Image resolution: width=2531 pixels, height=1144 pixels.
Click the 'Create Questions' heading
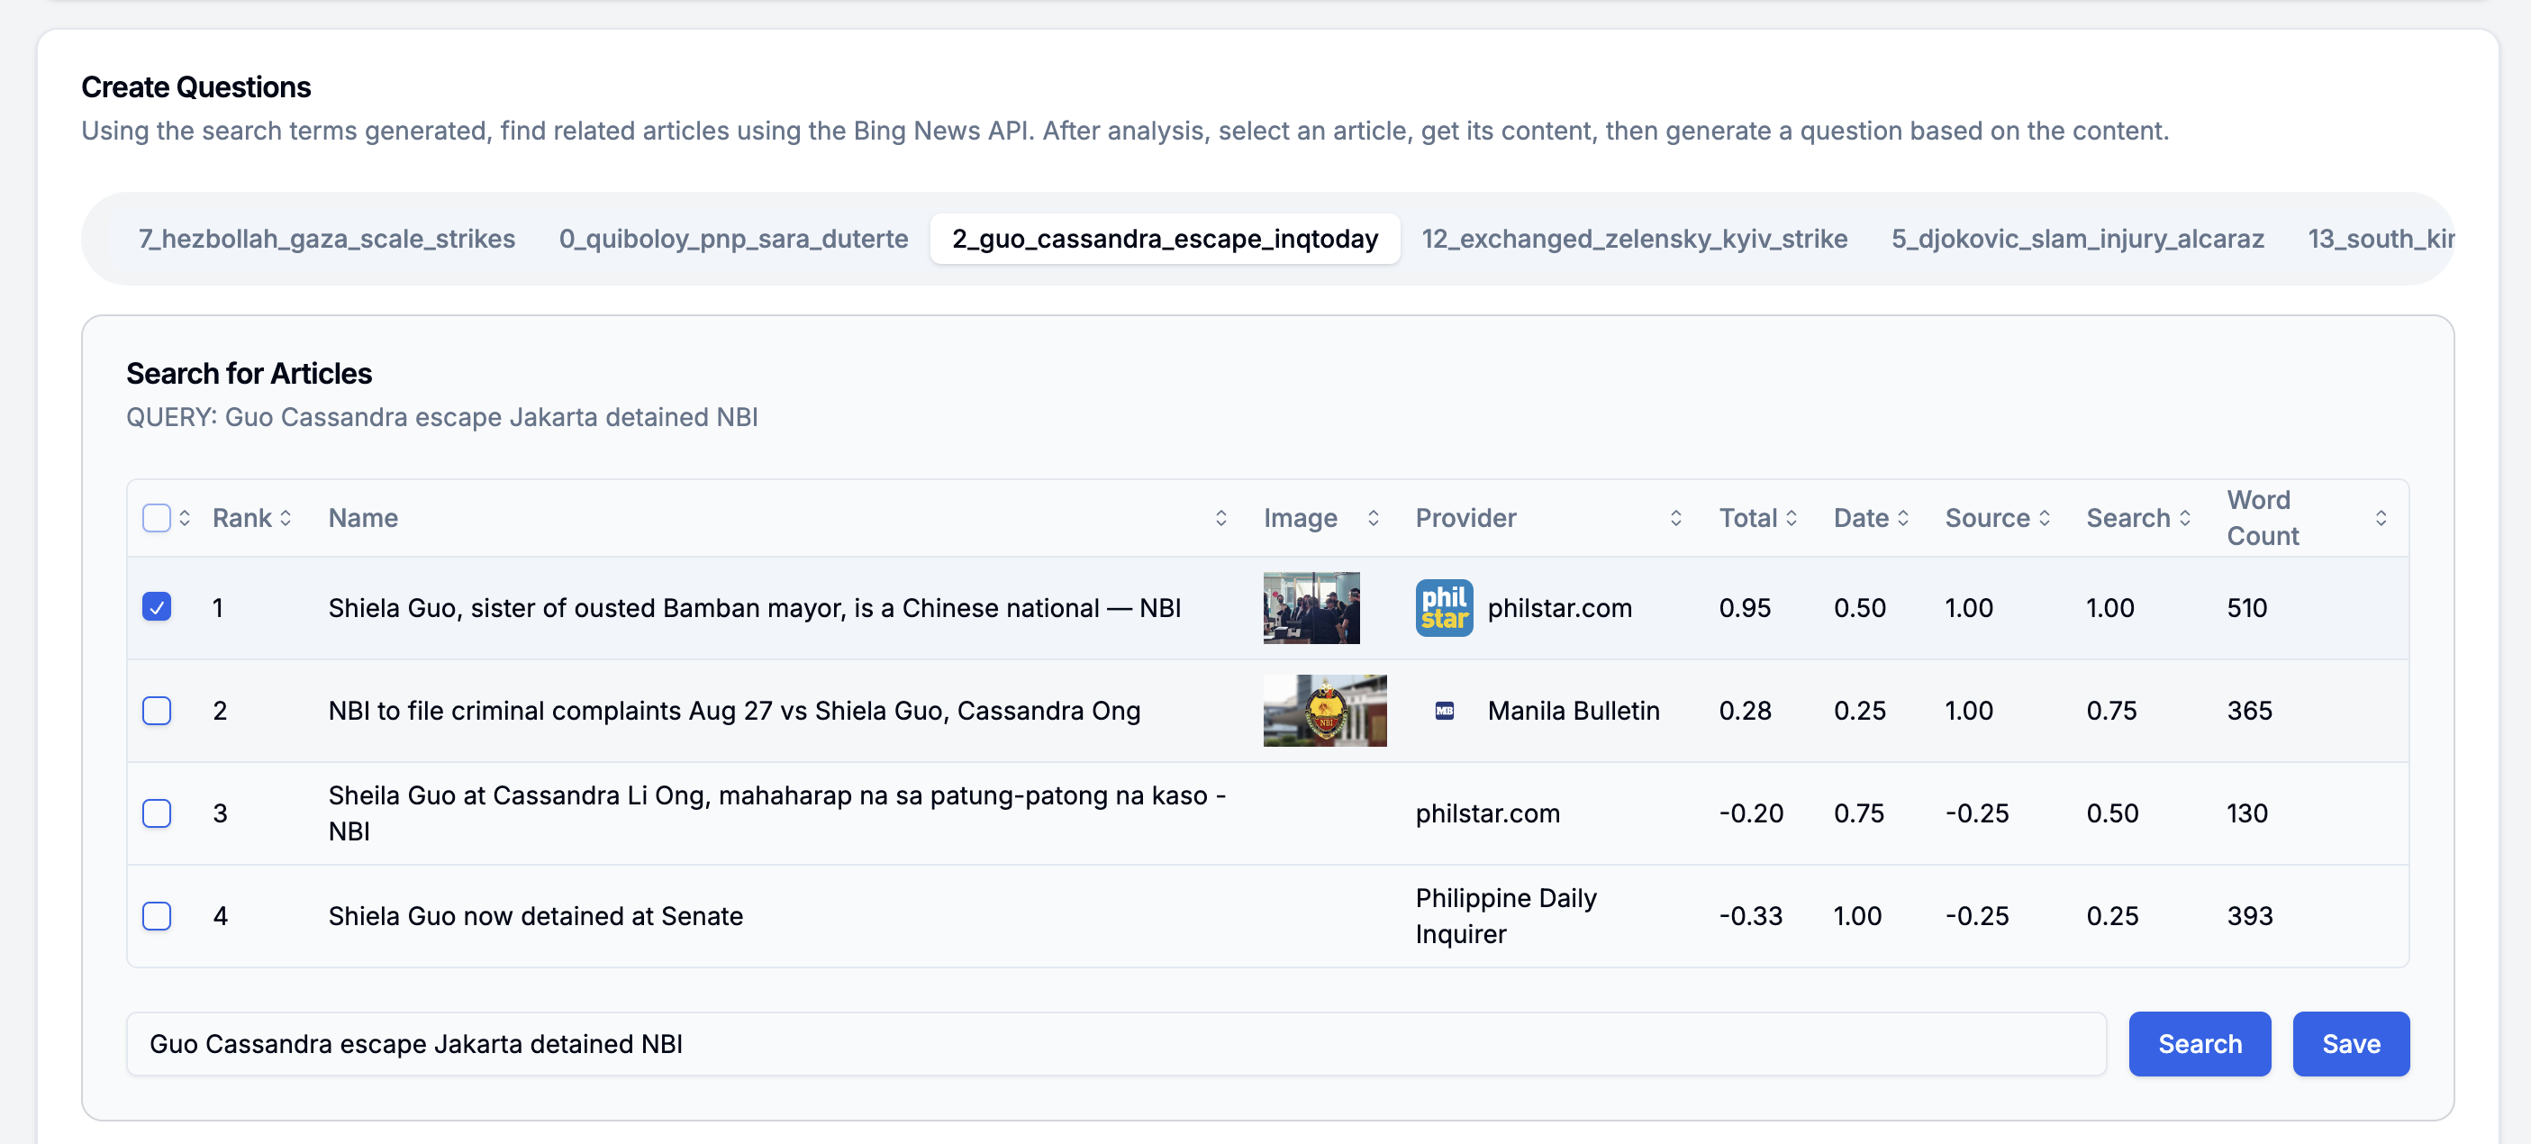195,86
